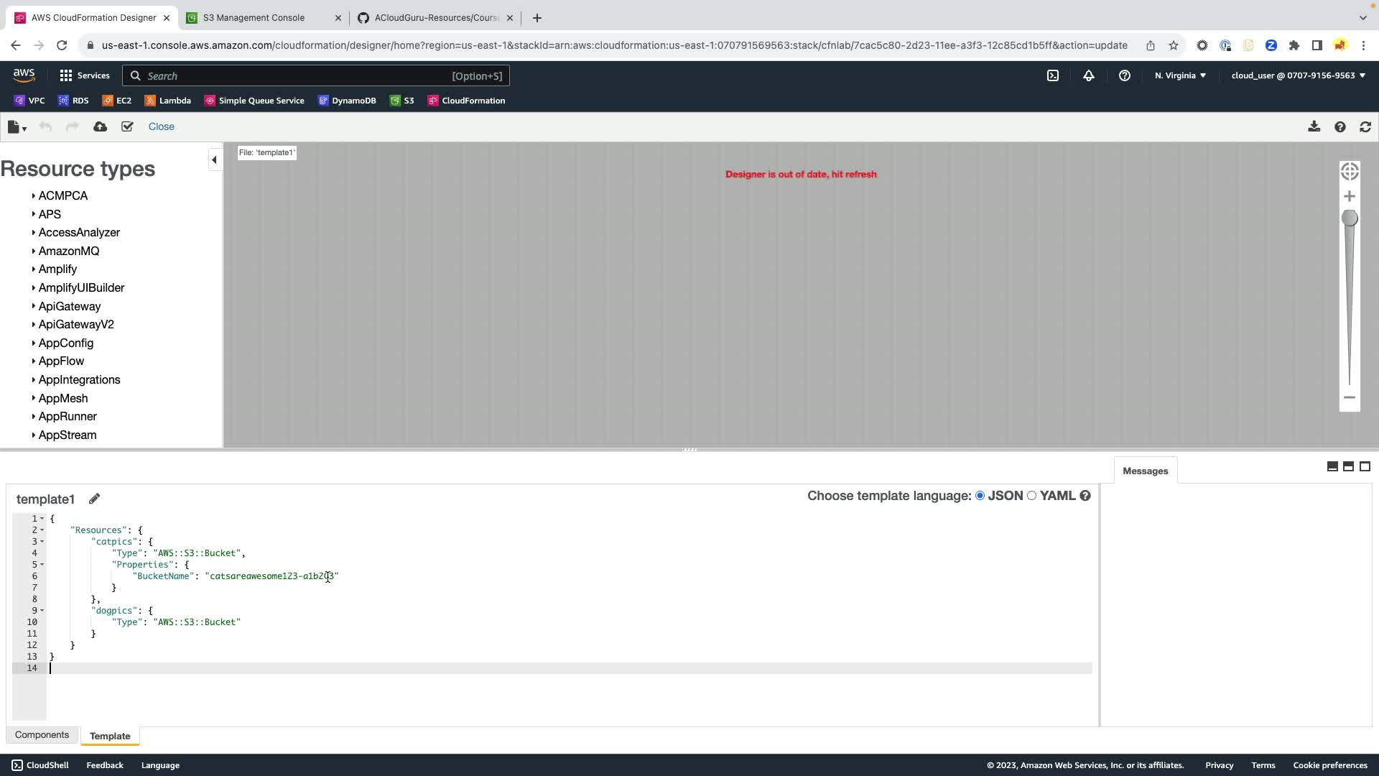Refresh the Designer diagram
This screenshot has height=776, width=1379.
pos(1365,126)
